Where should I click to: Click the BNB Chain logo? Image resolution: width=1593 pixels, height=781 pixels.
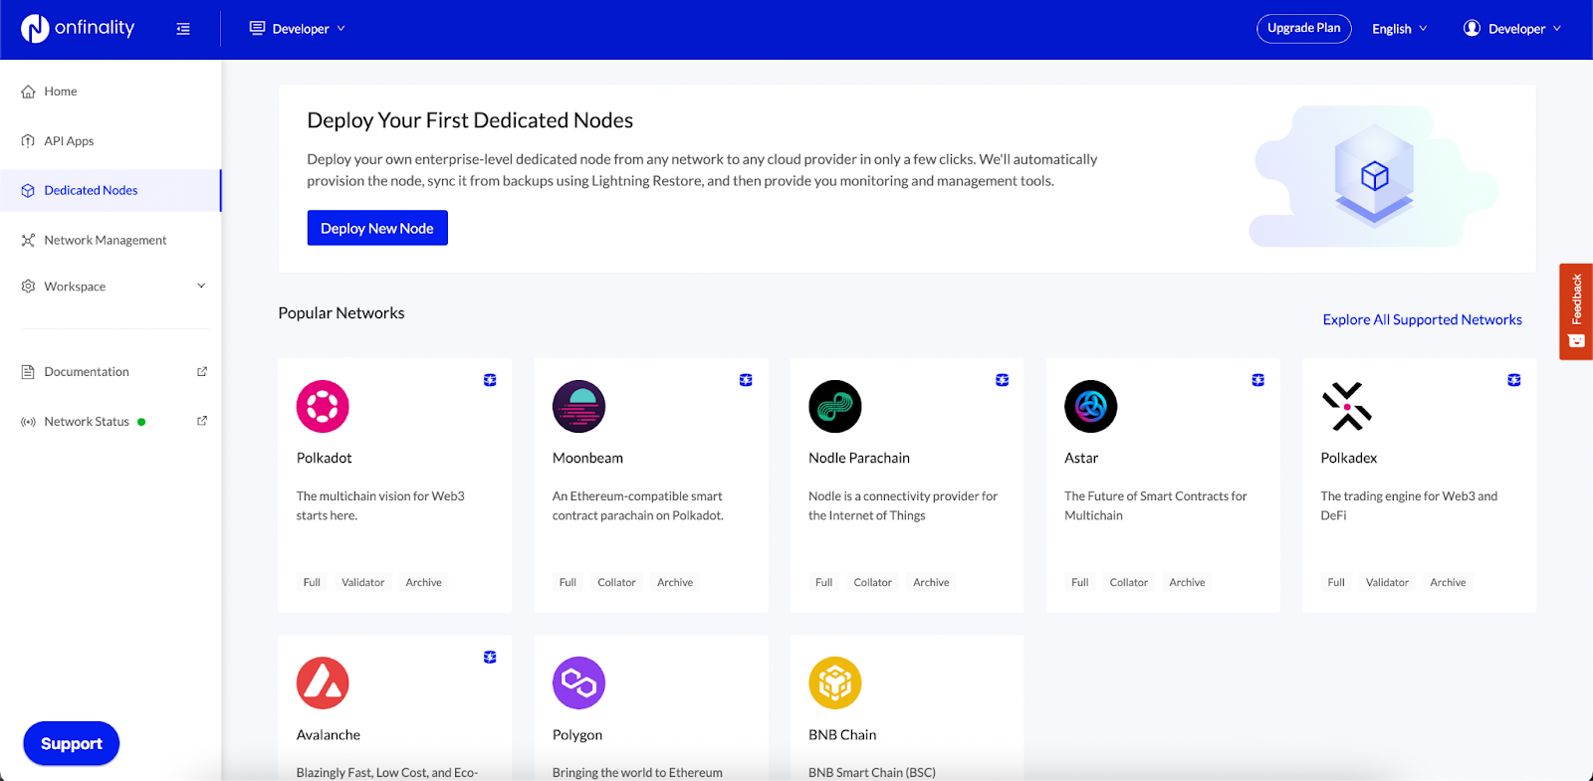point(834,683)
